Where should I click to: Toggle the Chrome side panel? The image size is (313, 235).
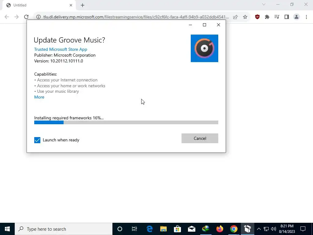click(x=287, y=17)
